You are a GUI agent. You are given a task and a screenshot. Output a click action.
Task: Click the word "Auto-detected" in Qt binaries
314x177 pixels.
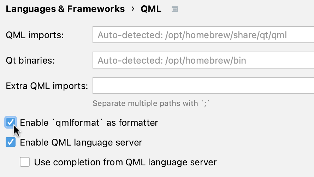coord(130,60)
